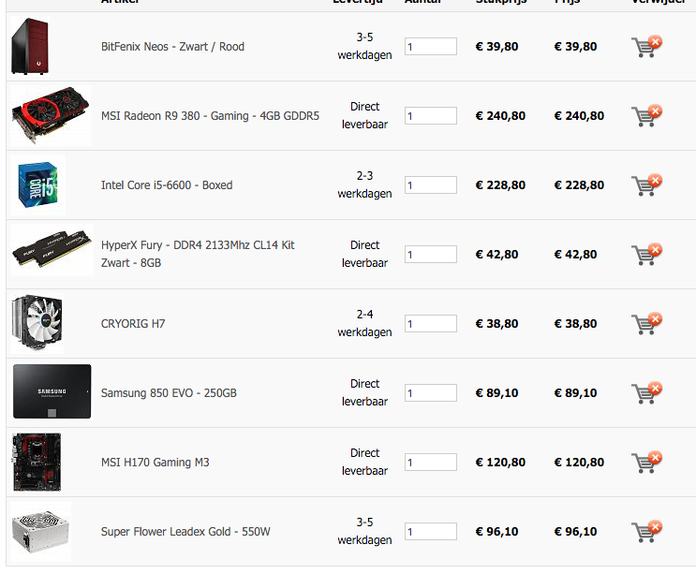The width and height of the screenshot is (696, 574).
Task: Remove MSI Radeon R9 380 from cart
Action: (646, 115)
